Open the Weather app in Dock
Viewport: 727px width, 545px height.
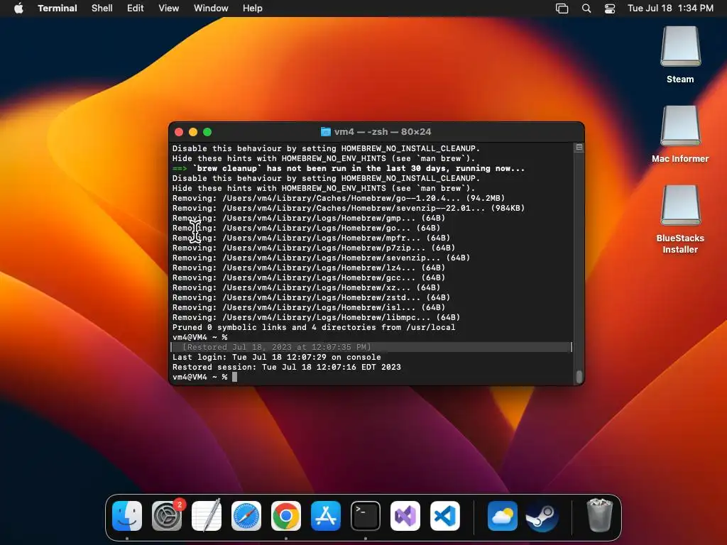[x=503, y=516]
